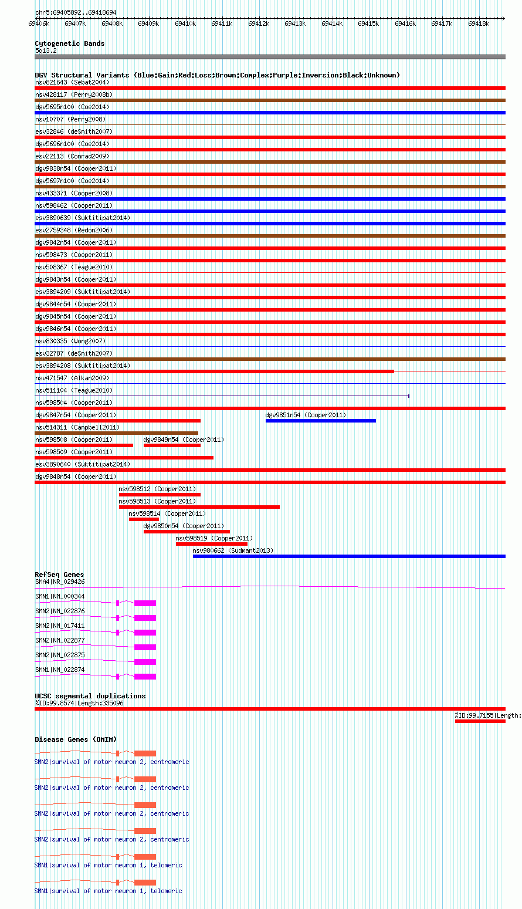
Task: Open the DGV Structural Variants track title
Action: click(x=218, y=75)
